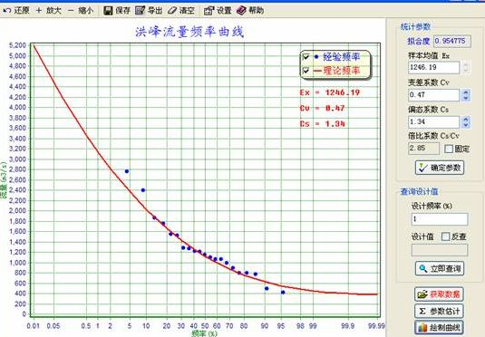
Task: Toggle the 理论频率 legend checkbox
Action: point(306,71)
